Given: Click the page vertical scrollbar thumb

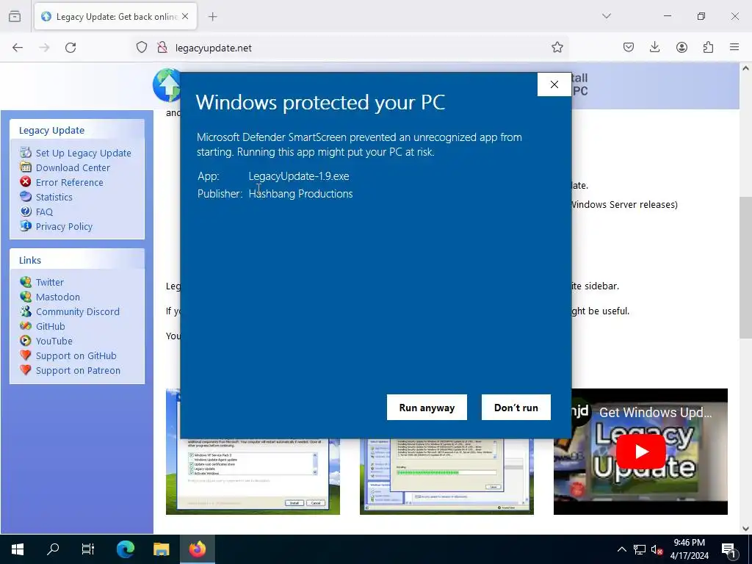Looking at the screenshot, I should 745,267.
